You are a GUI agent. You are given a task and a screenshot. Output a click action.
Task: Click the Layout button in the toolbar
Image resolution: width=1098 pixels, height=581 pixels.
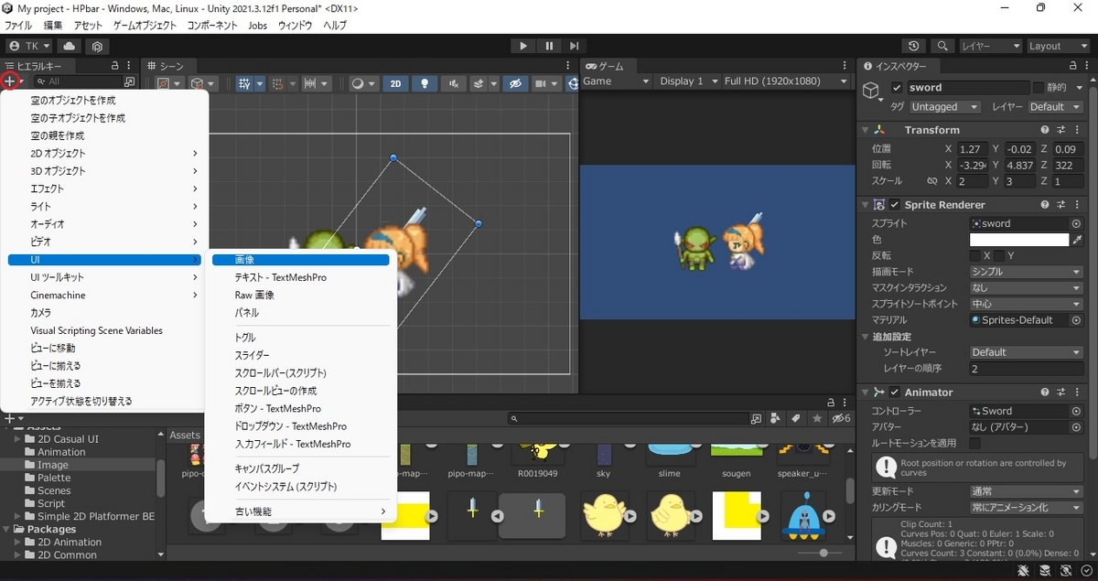pyautogui.click(x=1059, y=45)
